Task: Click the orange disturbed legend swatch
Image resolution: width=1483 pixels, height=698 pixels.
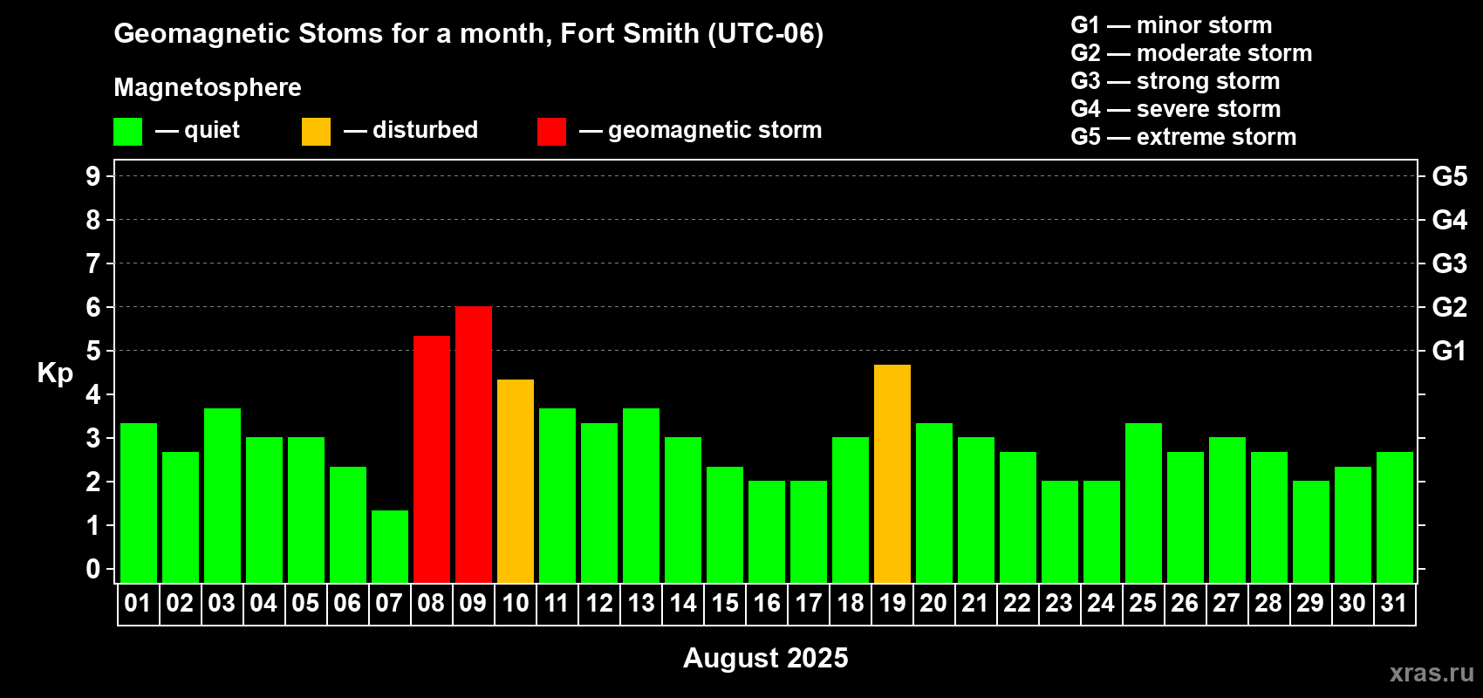Action: click(x=316, y=132)
